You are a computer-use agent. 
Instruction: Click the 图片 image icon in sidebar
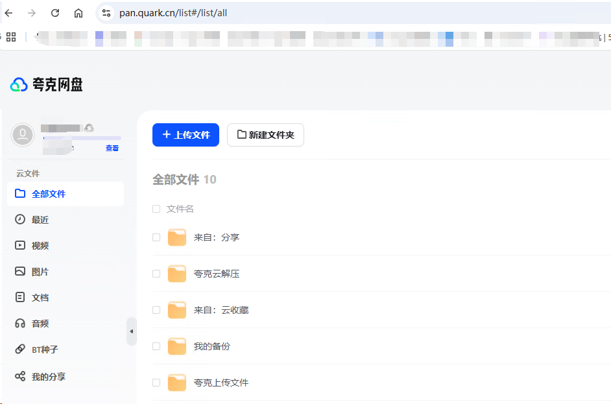coord(20,272)
